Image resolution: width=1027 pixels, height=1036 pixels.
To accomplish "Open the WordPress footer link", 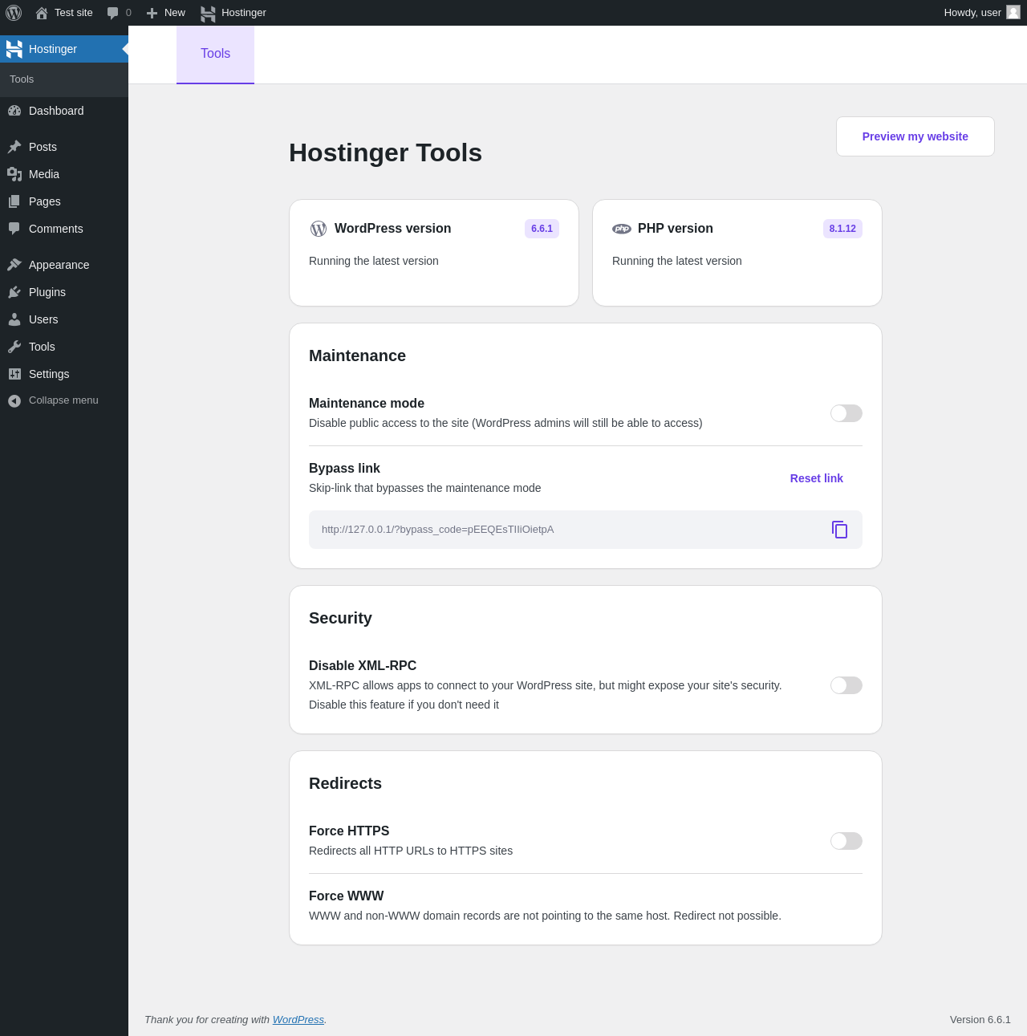I will [298, 1020].
